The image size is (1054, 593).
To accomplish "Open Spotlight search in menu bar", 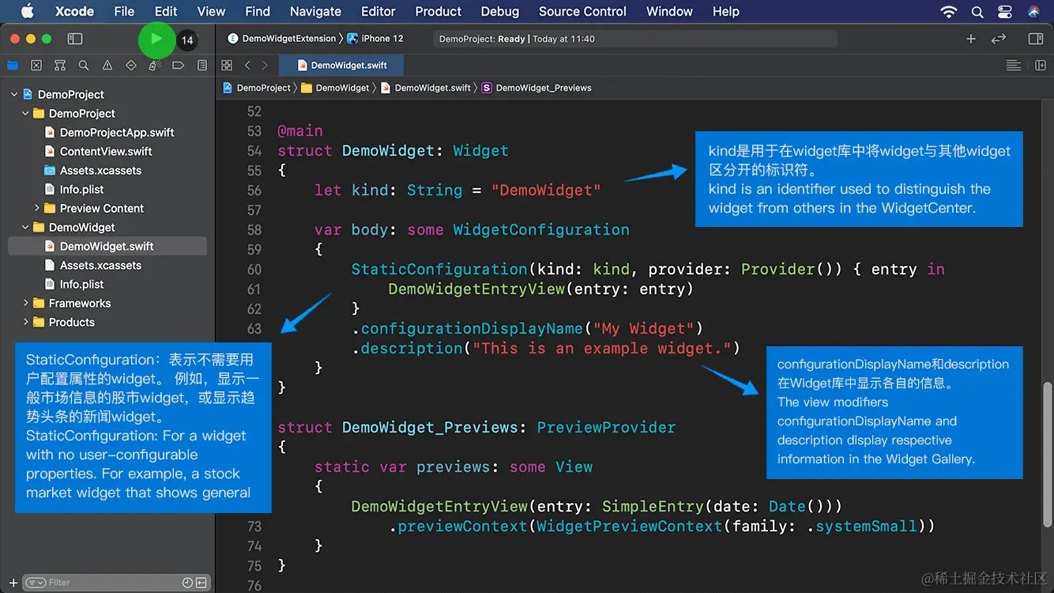I will [977, 12].
